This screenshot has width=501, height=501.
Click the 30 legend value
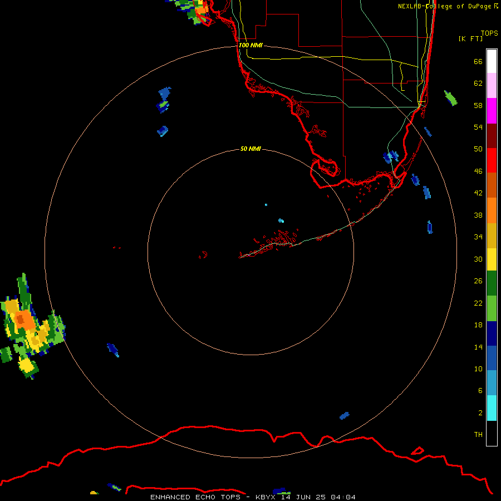(x=478, y=259)
